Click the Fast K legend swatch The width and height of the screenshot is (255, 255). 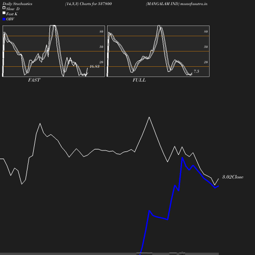[4, 13]
